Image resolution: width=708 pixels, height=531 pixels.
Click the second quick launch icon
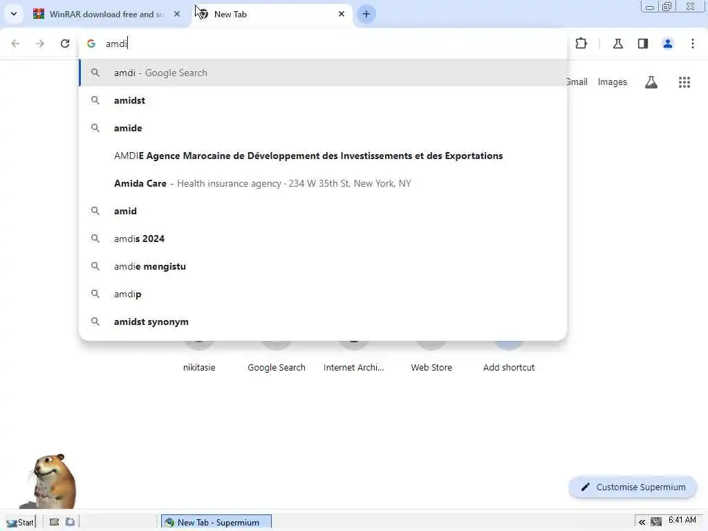coord(70,522)
